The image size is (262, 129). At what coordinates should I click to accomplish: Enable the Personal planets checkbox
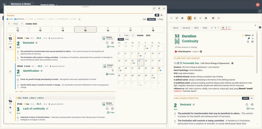pos(35,19)
